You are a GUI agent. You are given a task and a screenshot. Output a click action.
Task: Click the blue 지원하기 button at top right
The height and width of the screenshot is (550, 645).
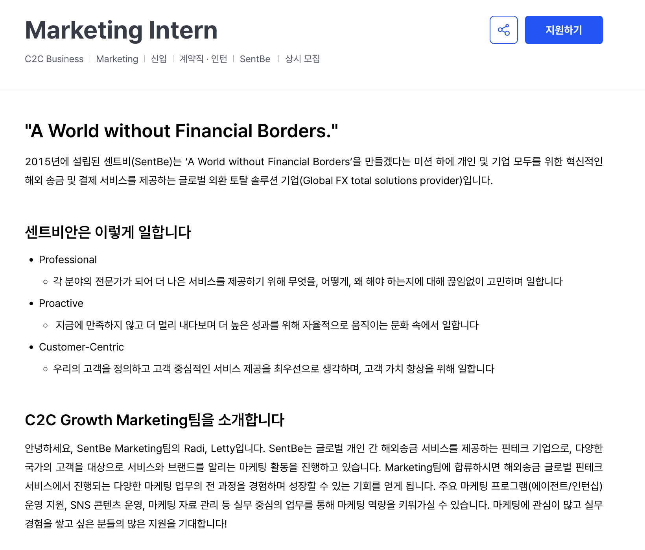pos(564,30)
